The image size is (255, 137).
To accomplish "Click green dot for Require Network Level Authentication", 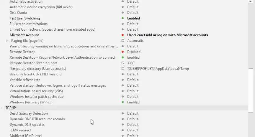I will coord(123,57).
